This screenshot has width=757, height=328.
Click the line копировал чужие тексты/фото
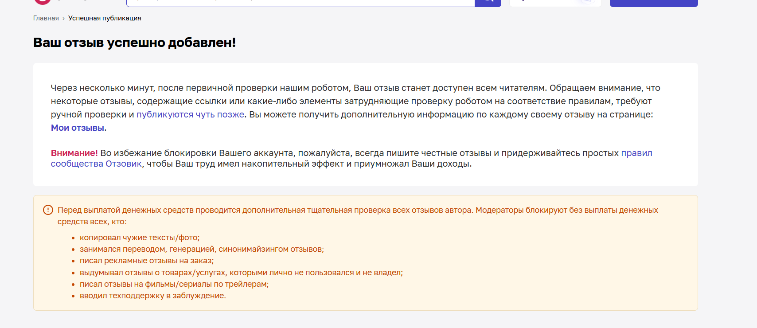tap(140, 238)
